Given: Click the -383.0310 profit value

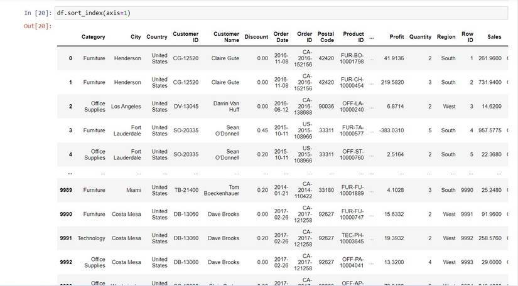Looking at the screenshot, I should (391, 130).
